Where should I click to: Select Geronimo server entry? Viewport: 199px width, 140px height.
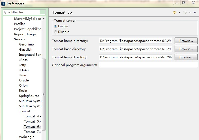pos(26,44)
